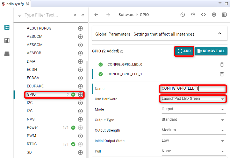Screen dimensions: 230x158
Task: Click the ADD button for GPIO
Action: point(184,51)
